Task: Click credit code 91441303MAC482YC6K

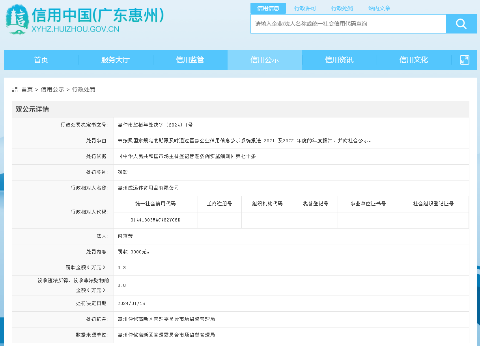Action: [155, 220]
